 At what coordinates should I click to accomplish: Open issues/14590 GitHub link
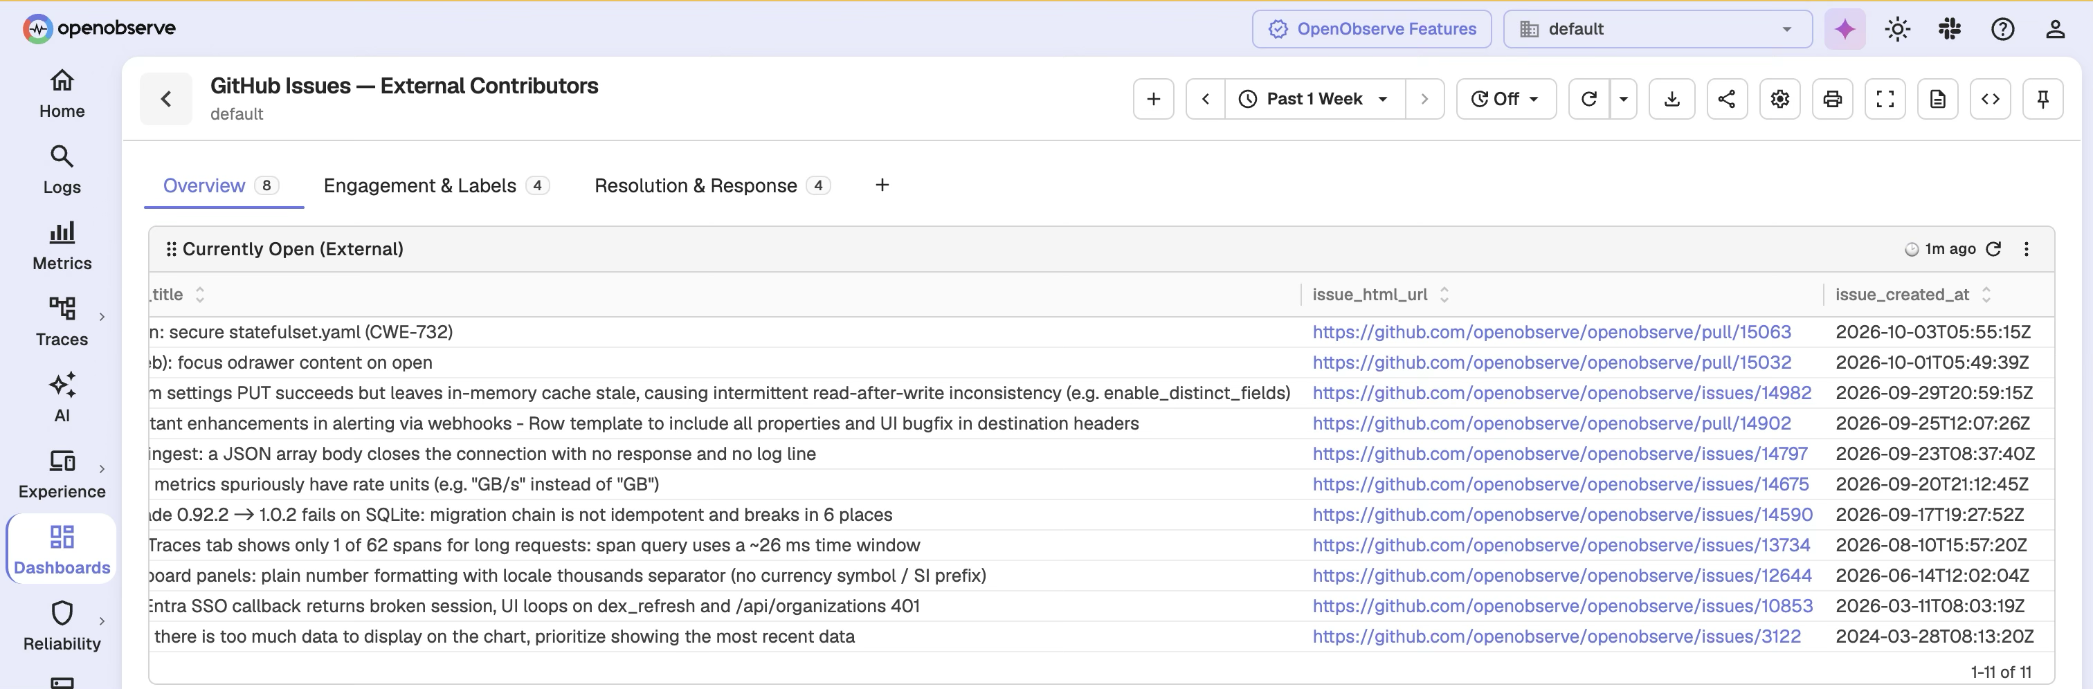(x=1562, y=514)
